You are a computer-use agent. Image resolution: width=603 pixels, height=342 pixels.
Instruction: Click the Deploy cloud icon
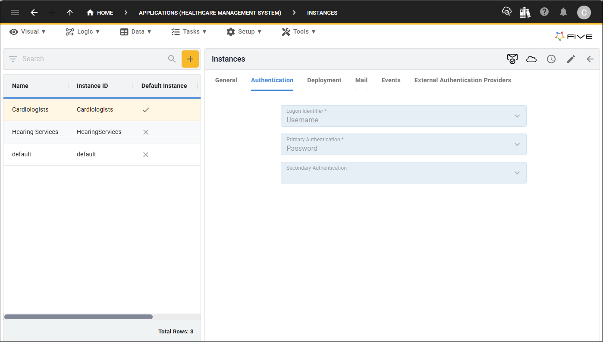click(x=531, y=59)
